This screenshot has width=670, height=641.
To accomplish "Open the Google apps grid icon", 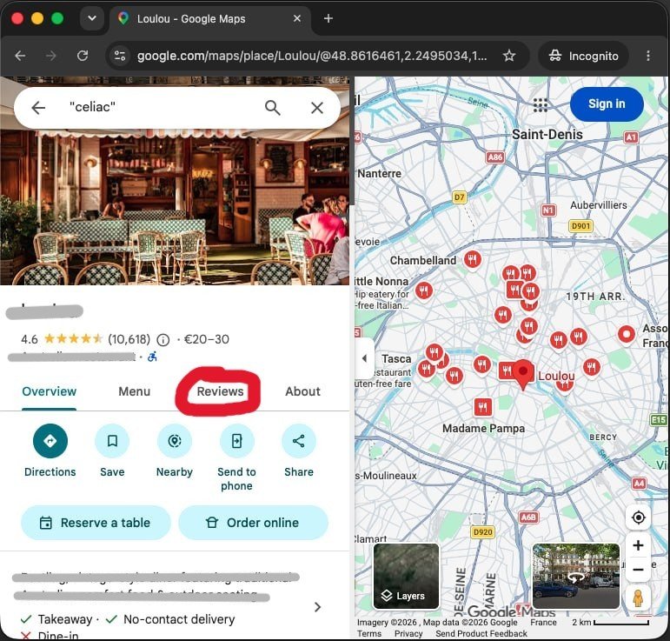I will (541, 104).
